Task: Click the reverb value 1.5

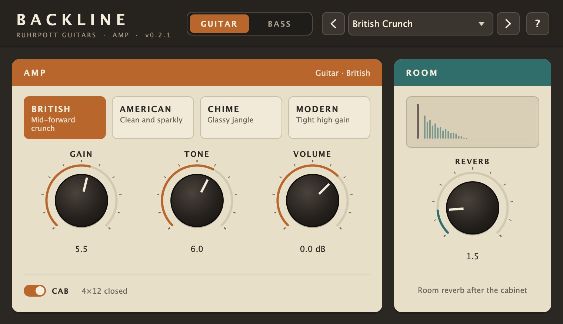Action: click(473, 256)
